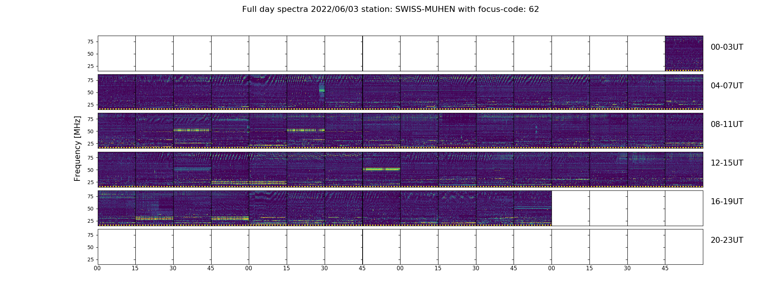Image resolution: width=781 pixels, height=297 pixels.
Task: Click the 75 MHz tick of the 16-19UT row
Action: click(x=90, y=196)
